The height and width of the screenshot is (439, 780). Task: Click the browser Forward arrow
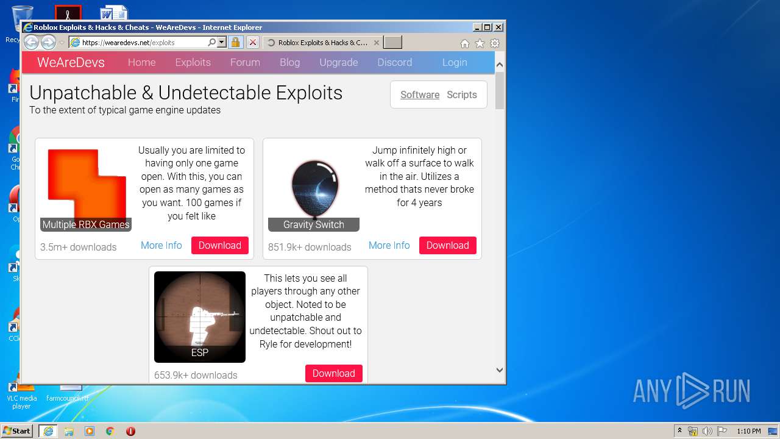click(48, 42)
